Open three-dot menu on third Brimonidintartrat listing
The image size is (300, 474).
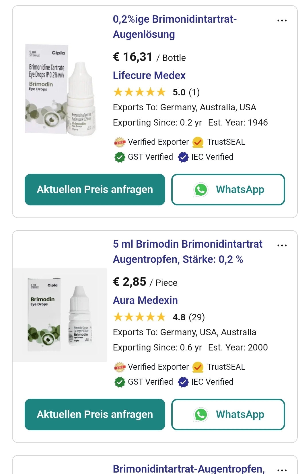pyautogui.click(x=282, y=469)
